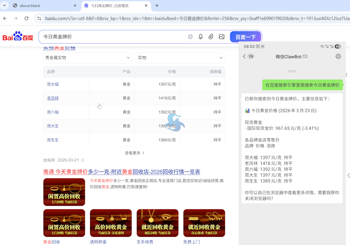Open the 周大生 brand link
This screenshot has height=245, width=350.
tap(52, 126)
